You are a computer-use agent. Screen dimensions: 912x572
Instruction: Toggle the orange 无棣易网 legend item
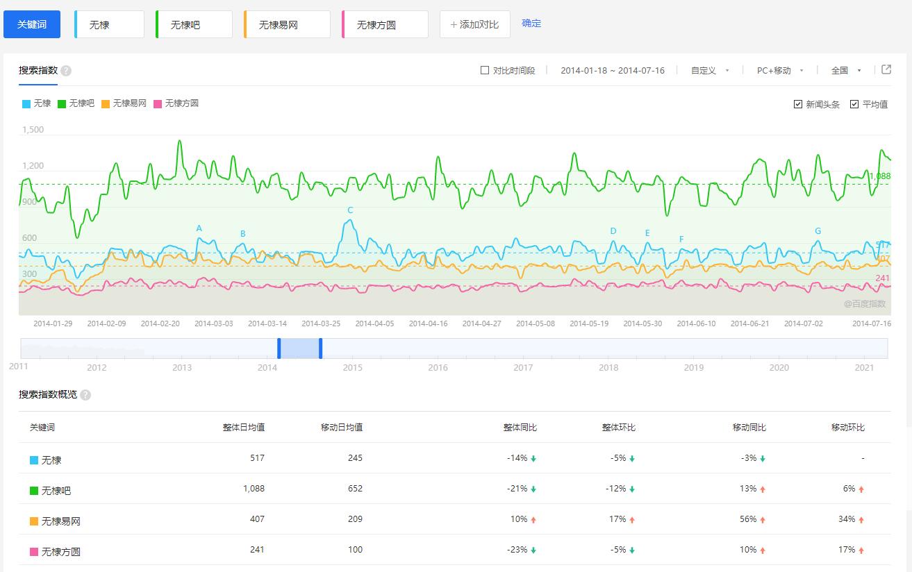click(124, 103)
